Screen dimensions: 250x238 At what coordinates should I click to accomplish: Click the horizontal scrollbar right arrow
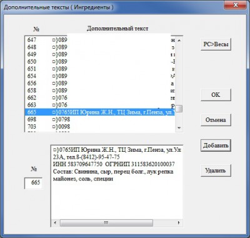click(179, 223)
